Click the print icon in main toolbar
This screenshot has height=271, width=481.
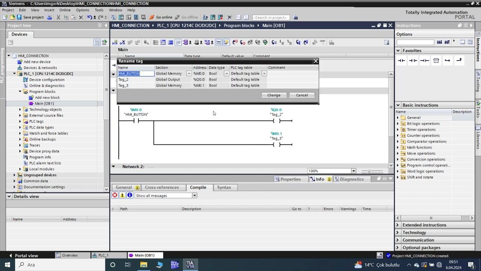coord(49,17)
